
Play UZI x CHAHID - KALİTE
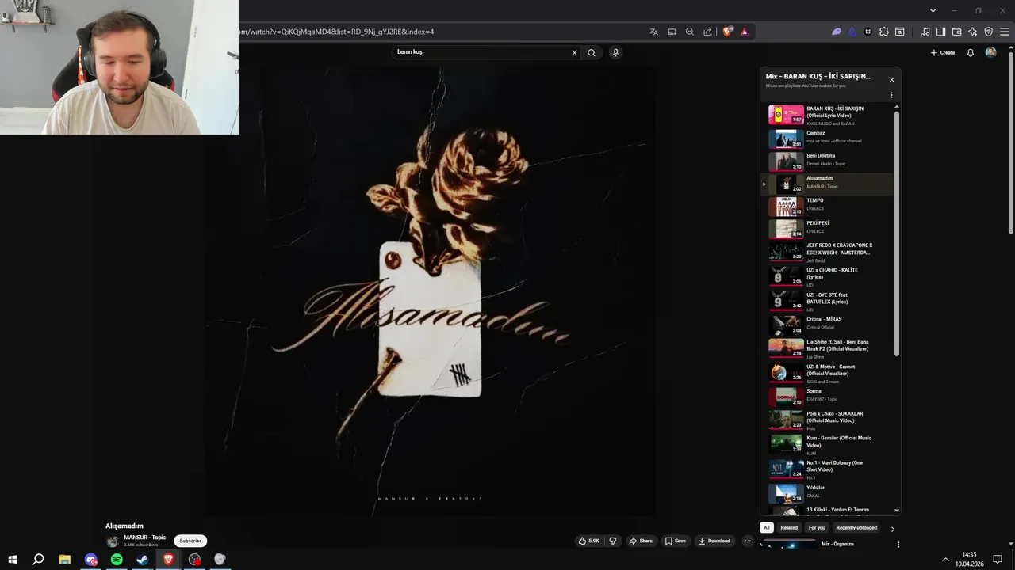[827, 277]
